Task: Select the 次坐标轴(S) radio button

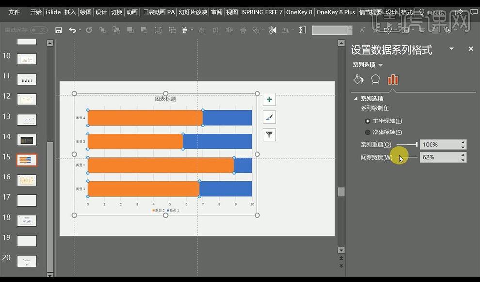Action: [x=368, y=132]
